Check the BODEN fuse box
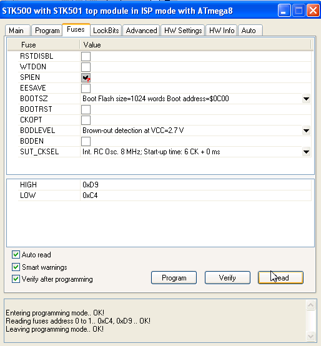 [x=86, y=141]
